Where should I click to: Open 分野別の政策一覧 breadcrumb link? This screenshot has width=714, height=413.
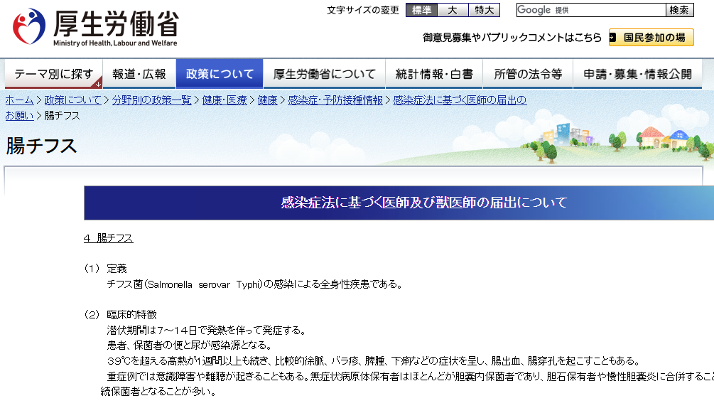(152, 100)
